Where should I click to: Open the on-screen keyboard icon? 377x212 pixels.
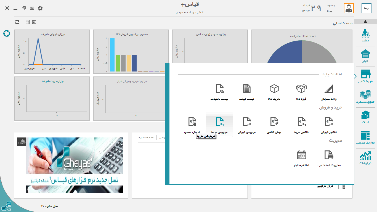click(x=32, y=8)
